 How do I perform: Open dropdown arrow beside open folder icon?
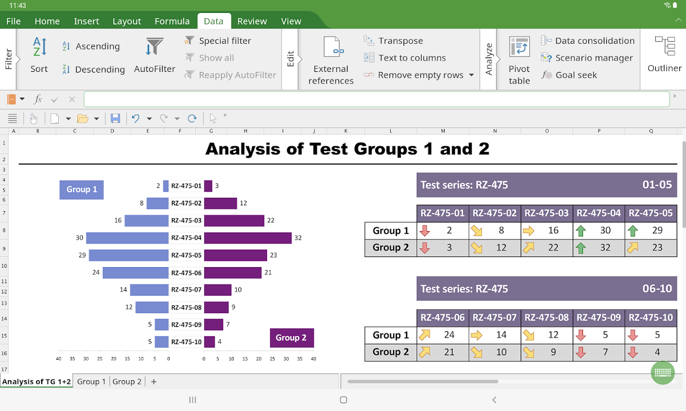click(x=96, y=119)
